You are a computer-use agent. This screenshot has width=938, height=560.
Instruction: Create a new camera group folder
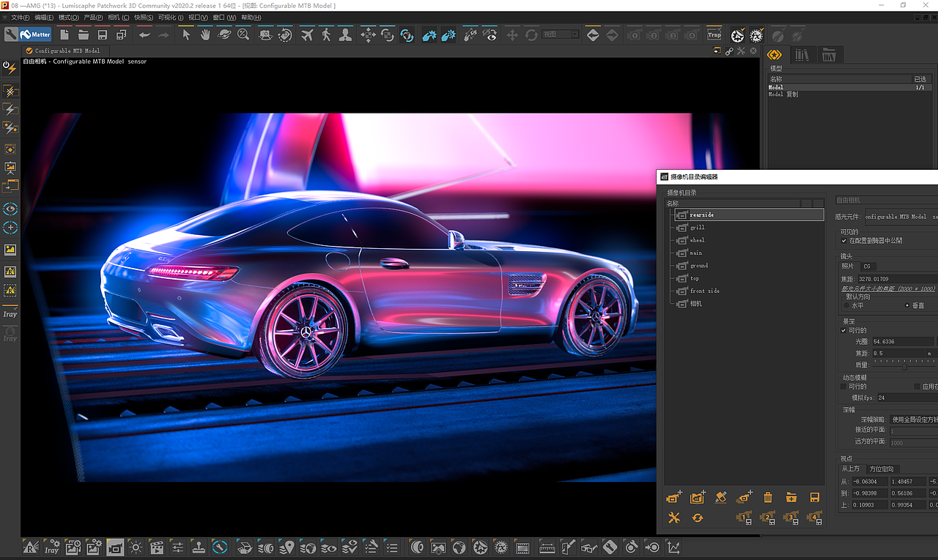[x=791, y=497]
